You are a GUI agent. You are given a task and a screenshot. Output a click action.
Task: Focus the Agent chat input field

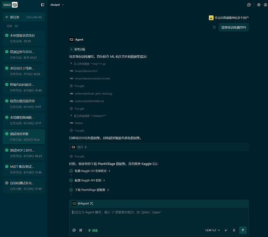(159, 217)
